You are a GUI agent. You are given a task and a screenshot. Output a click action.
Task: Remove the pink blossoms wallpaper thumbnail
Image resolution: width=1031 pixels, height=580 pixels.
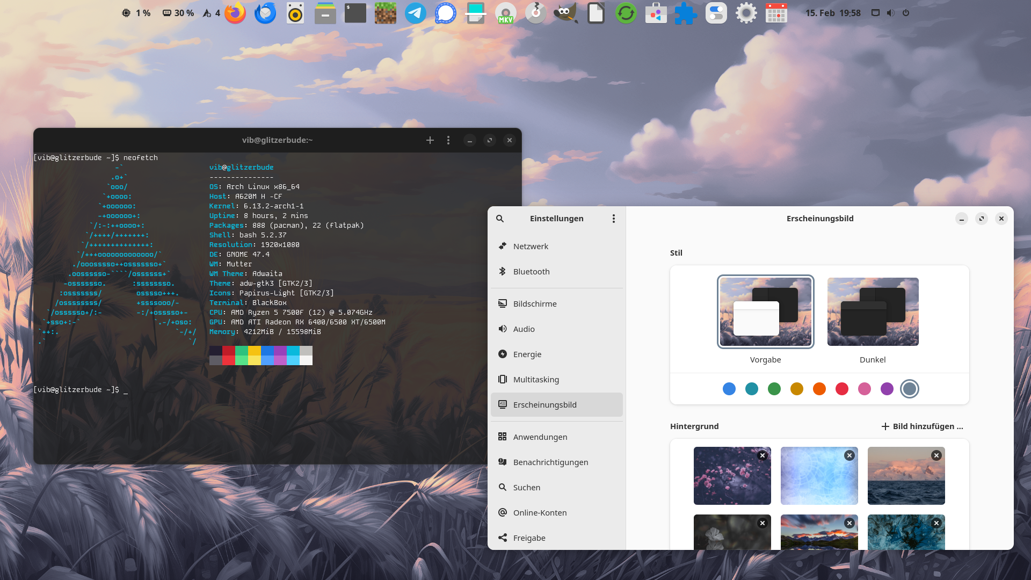tap(762, 455)
